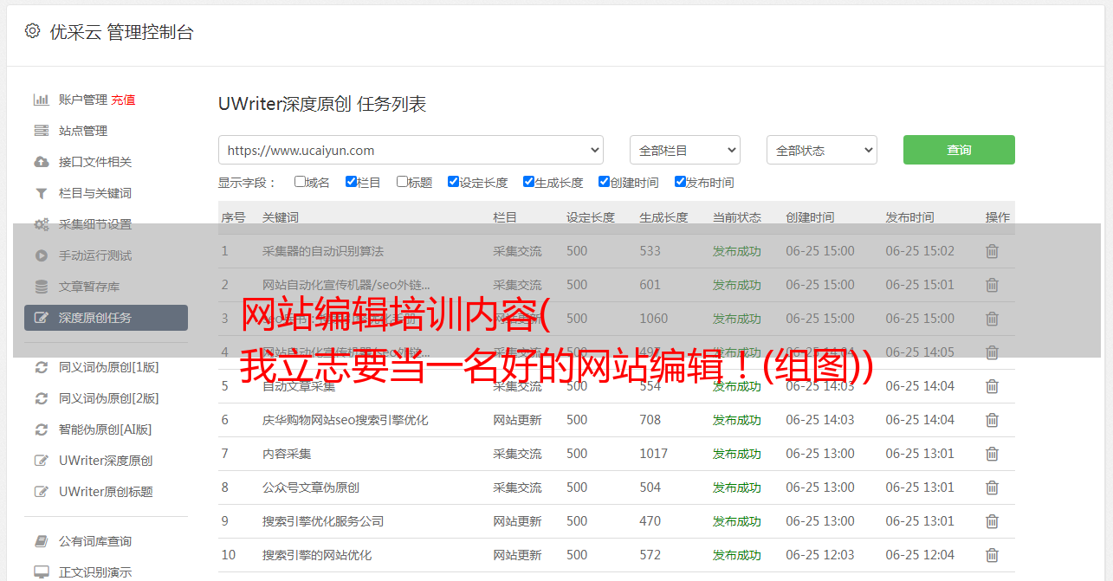Screen dimensions: 1113x581
Task: Click keyword 搜索引擎优化服务公司
Action: click(323, 521)
